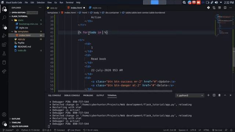Maximize the panel with up chevron
This screenshot has width=235, height=132.
(x=225, y=95)
